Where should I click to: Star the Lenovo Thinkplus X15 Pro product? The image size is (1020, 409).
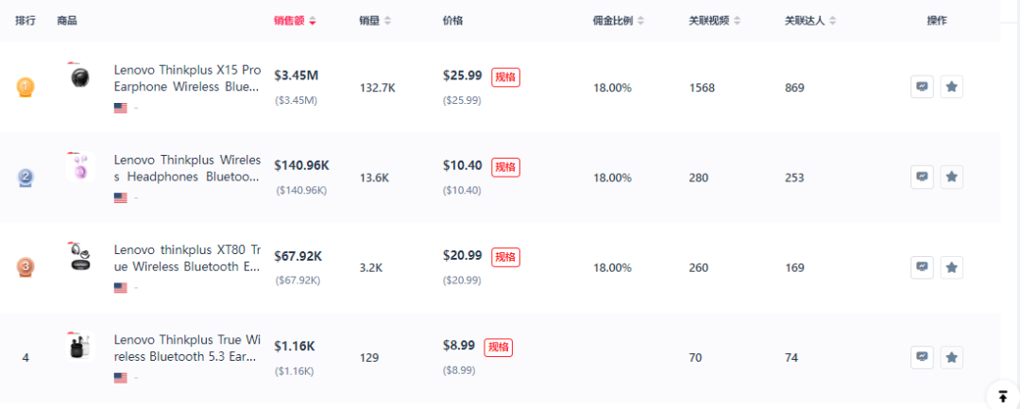pyautogui.click(x=952, y=87)
